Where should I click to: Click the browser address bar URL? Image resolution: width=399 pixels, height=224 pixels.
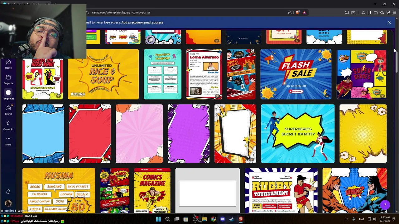coord(121,12)
